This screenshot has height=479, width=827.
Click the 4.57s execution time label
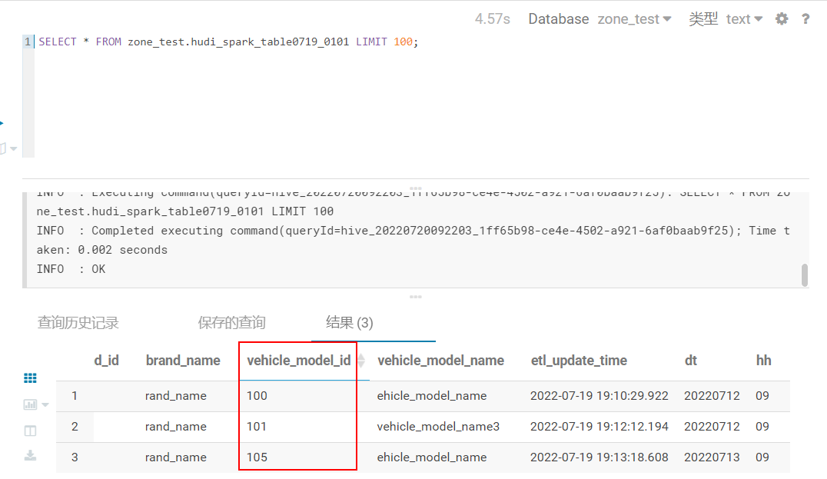point(492,19)
